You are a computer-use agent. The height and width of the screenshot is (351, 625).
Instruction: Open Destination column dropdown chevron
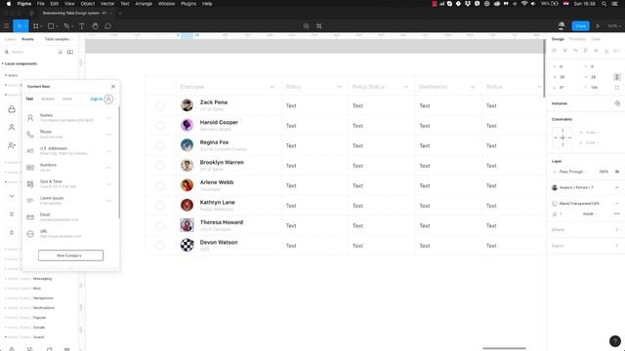(473, 87)
